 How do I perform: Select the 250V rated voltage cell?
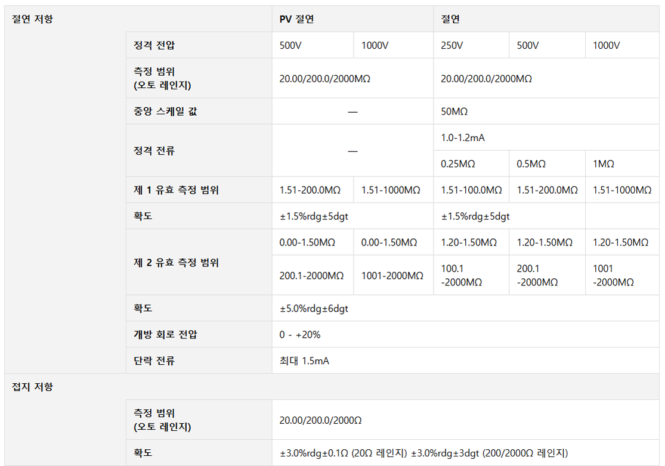[451, 45]
